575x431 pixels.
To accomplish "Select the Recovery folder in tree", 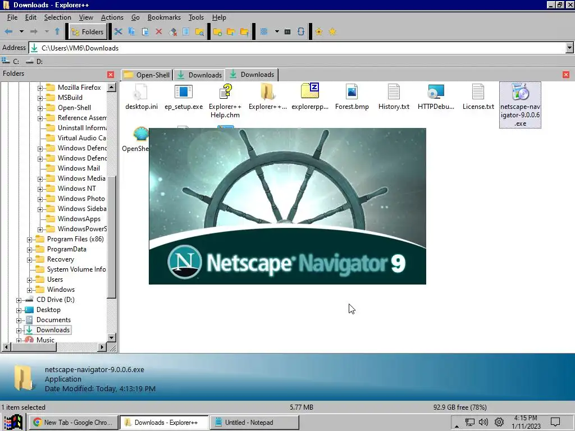I will click(61, 259).
